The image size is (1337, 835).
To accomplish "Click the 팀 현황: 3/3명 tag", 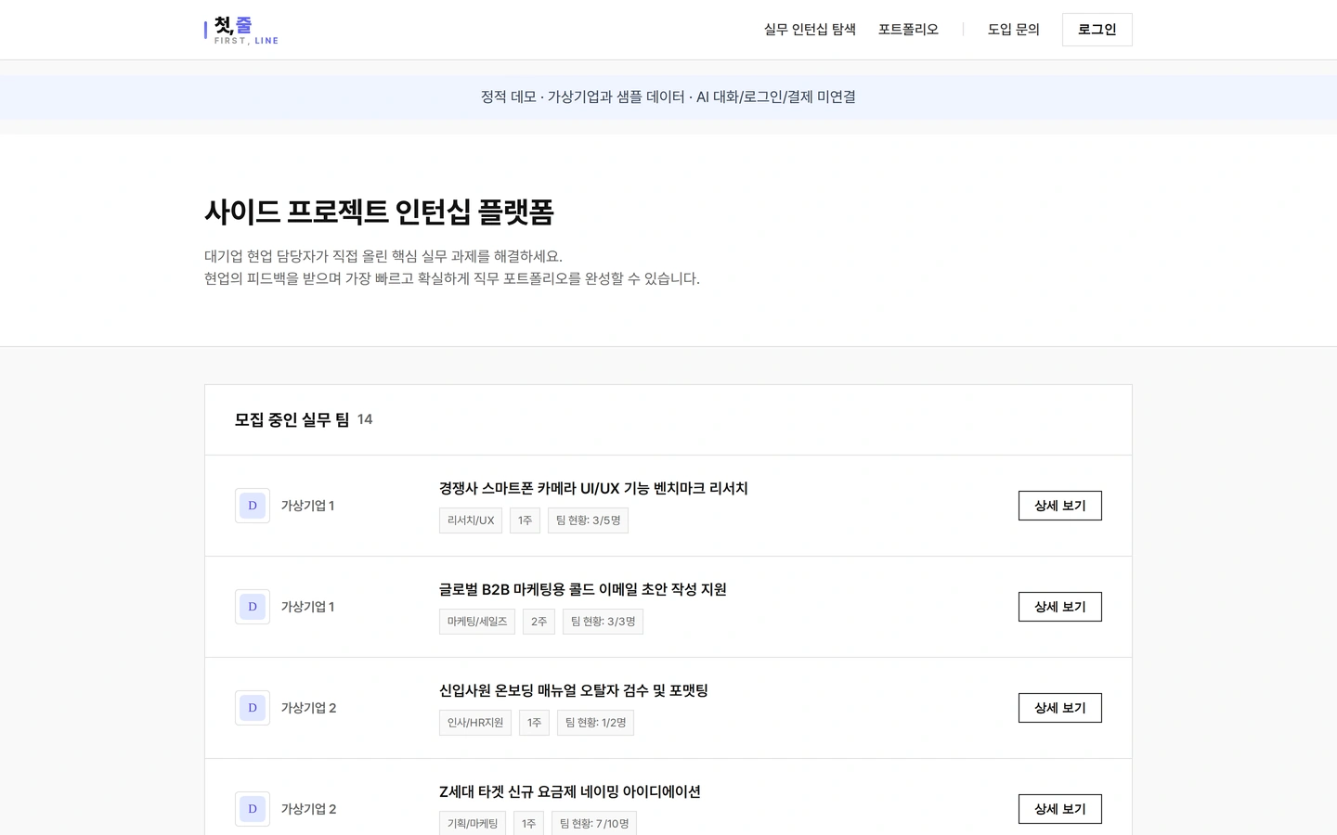I will click(x=603, y=622).
